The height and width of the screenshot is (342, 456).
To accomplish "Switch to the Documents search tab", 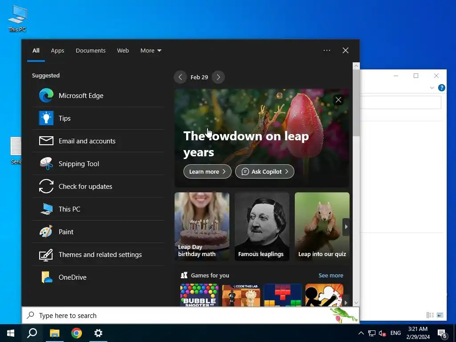I will (91, 51).
